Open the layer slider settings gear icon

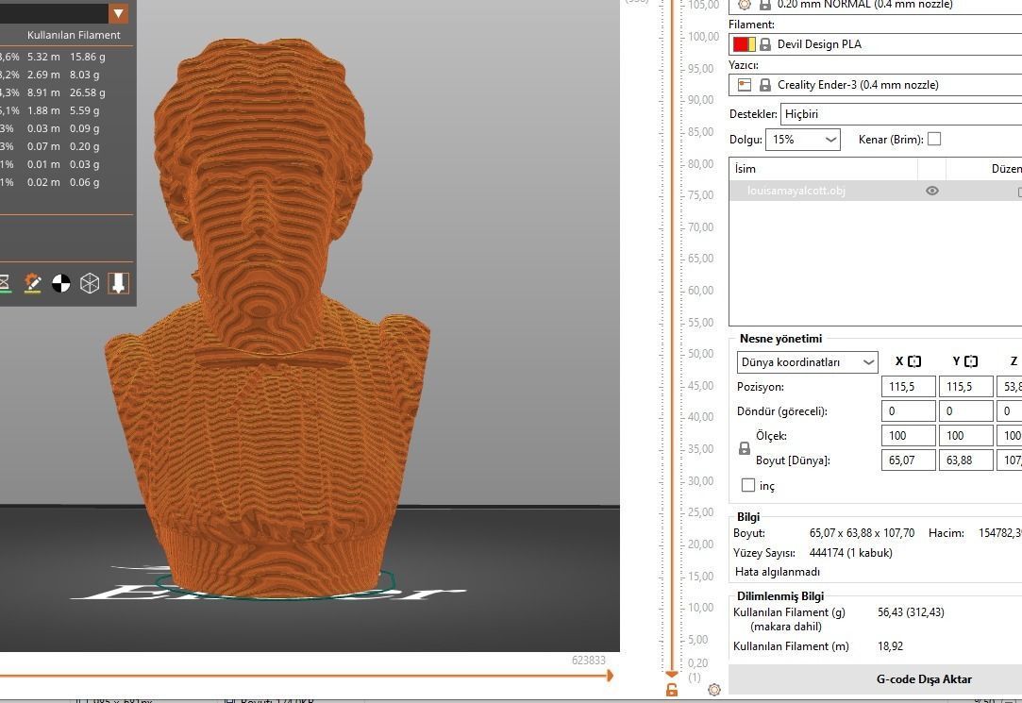pos(714,690)
